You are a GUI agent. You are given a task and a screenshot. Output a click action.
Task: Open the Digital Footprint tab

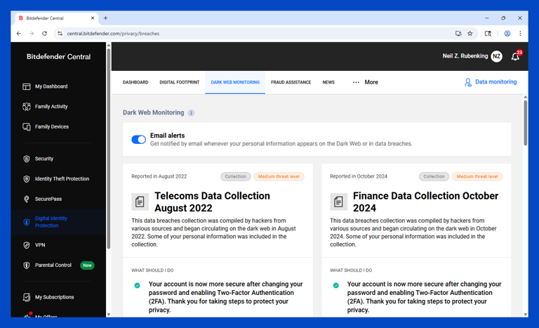(x=180, y=82)
